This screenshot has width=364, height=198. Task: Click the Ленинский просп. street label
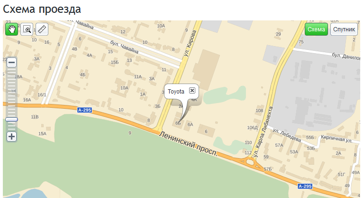(x=188, y=143)
